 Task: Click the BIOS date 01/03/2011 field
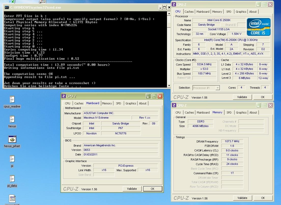pos(121,154)
